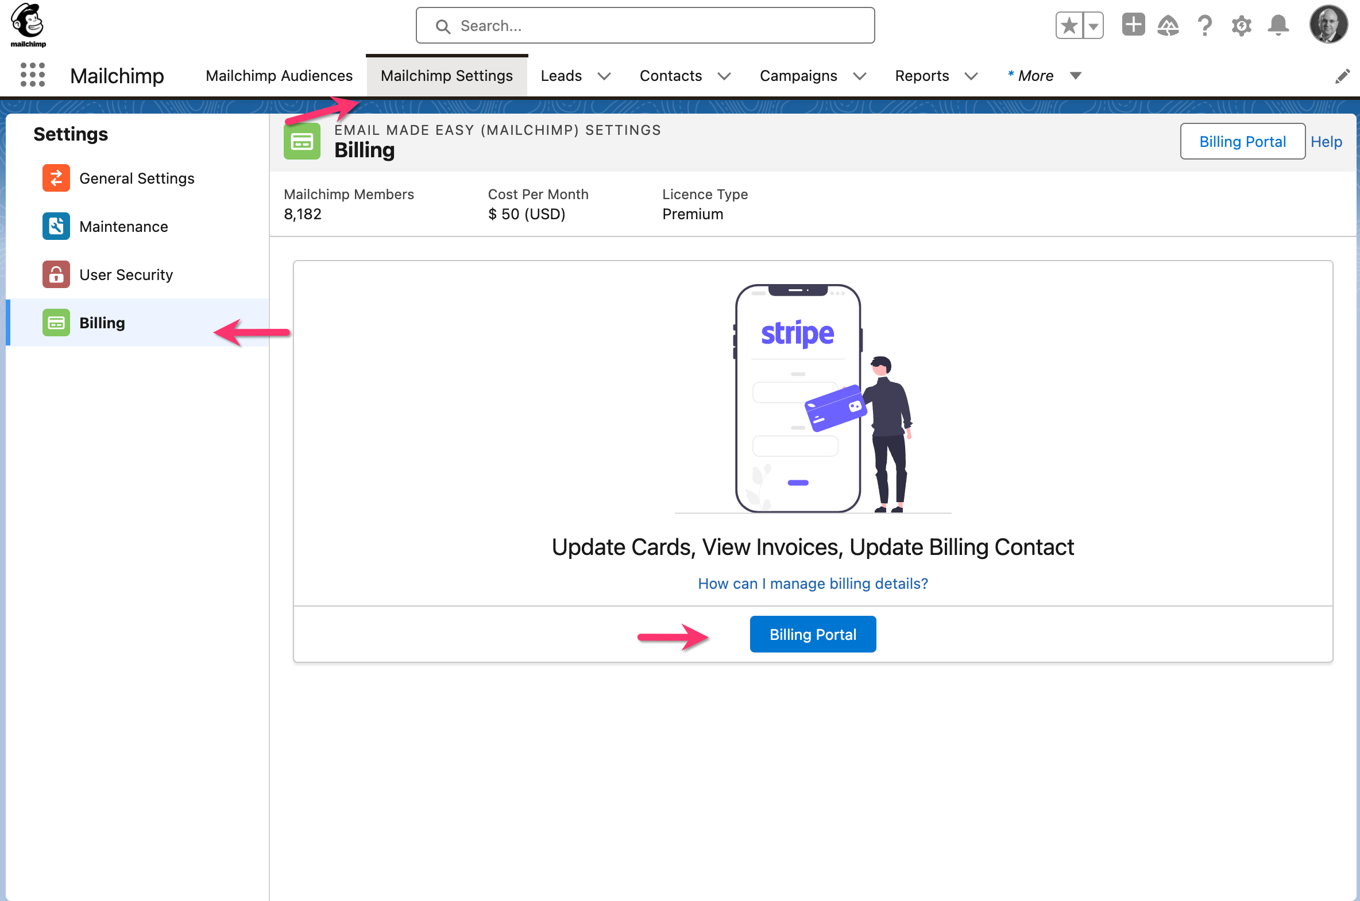Click the '$ 50 (USD)' cost value
This screenshot has height=901, width=1360.
[527, 214]
